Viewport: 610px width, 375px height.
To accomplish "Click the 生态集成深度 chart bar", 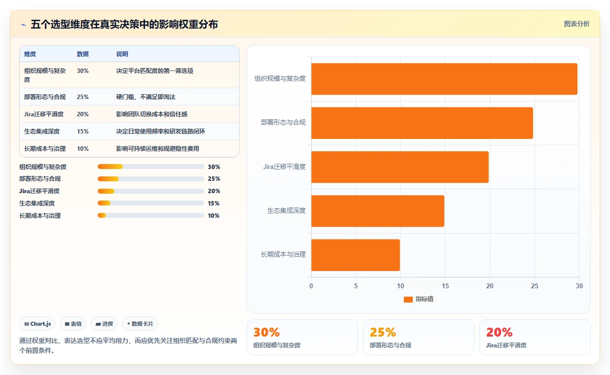I will [x=378, y=211].
